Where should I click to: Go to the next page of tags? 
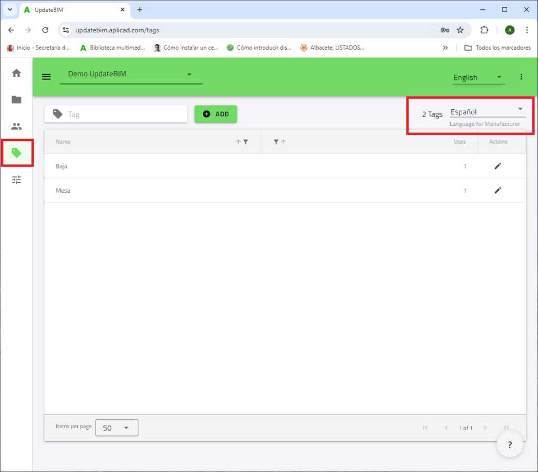point(485,428)
